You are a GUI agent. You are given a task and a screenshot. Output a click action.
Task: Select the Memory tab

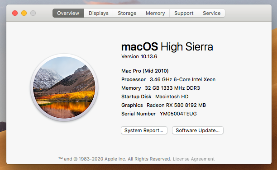(155, 13)
